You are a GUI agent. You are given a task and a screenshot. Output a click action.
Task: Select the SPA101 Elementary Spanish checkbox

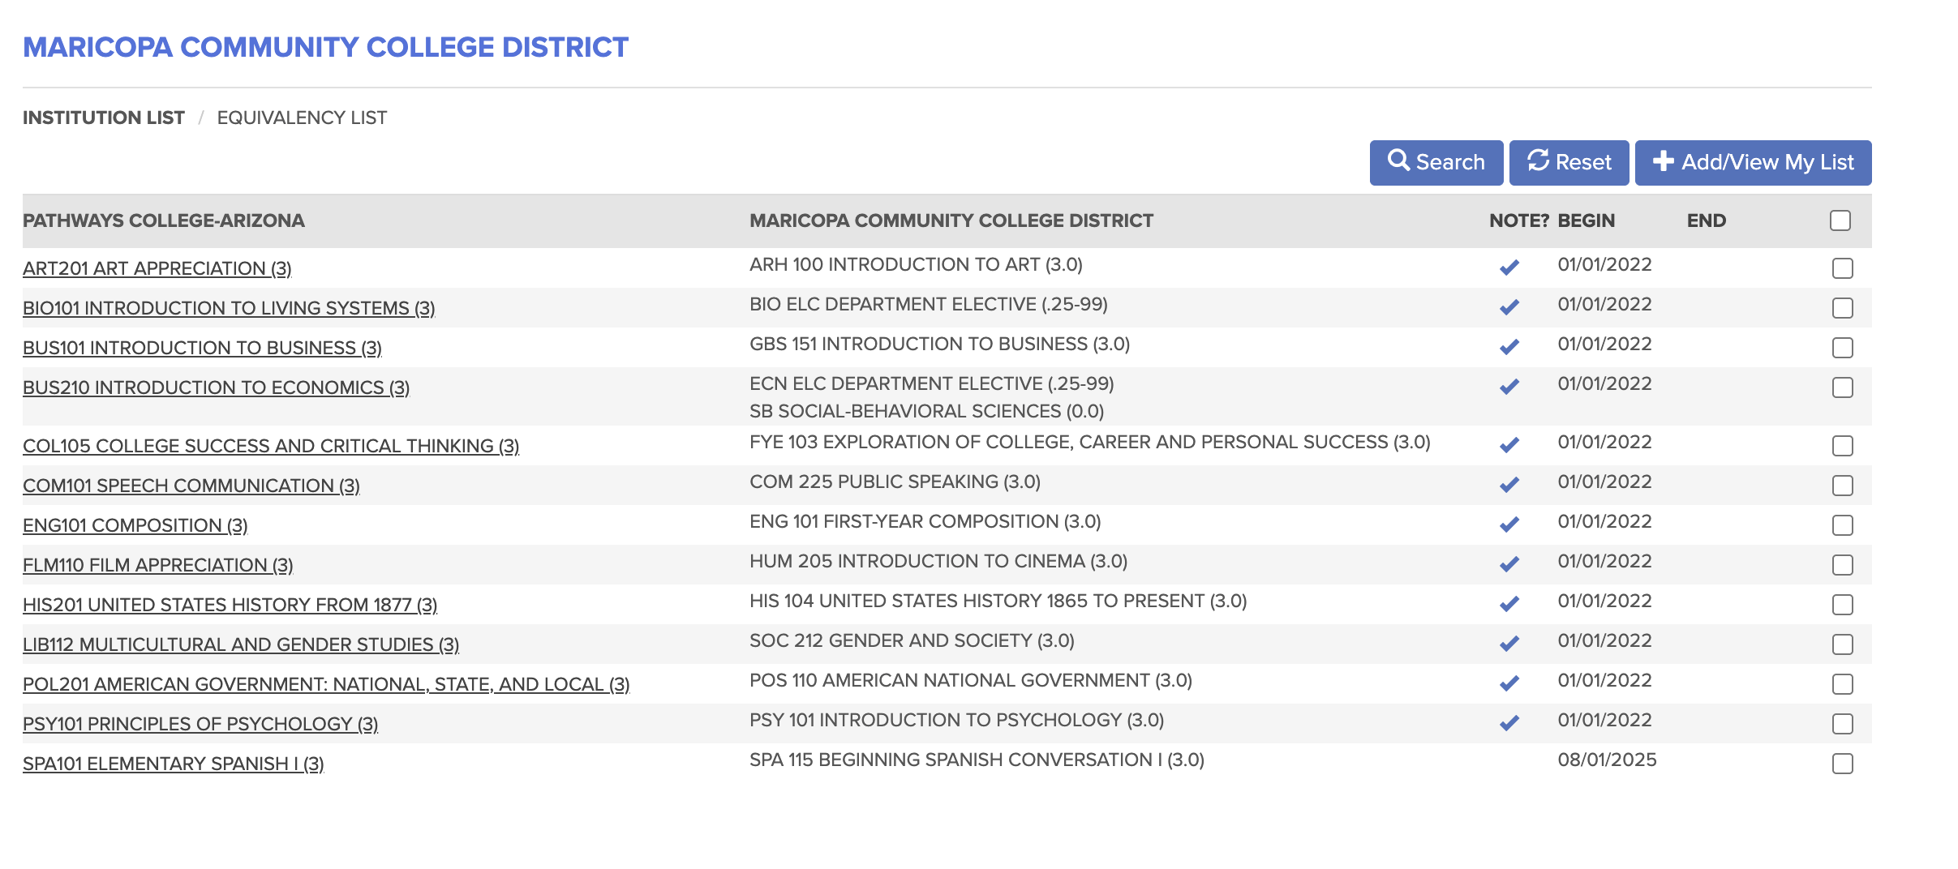[x=1842, y=764]
